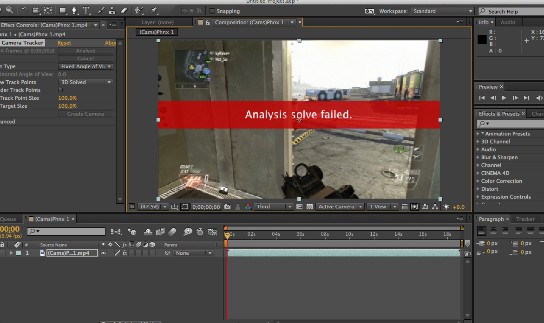Click Draft 3D icon in timeline
544x323 pixels.
coord(132,232)
